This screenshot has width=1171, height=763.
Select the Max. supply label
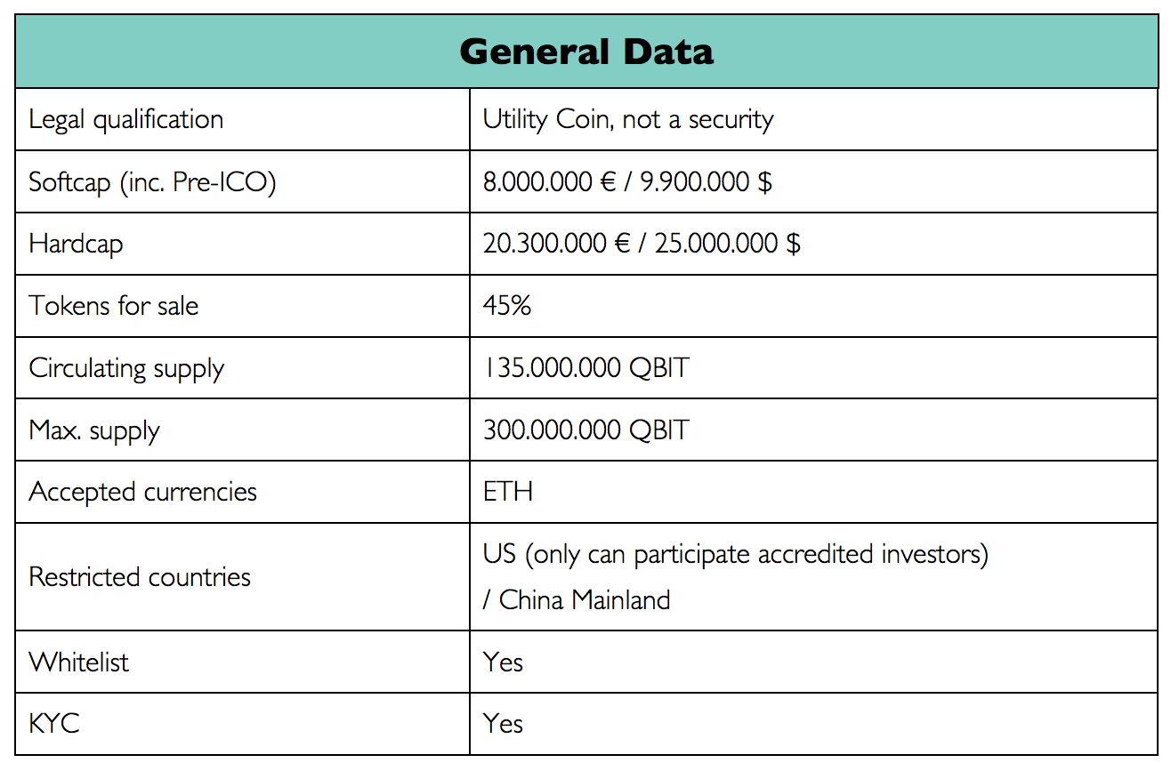pos(94,431)
